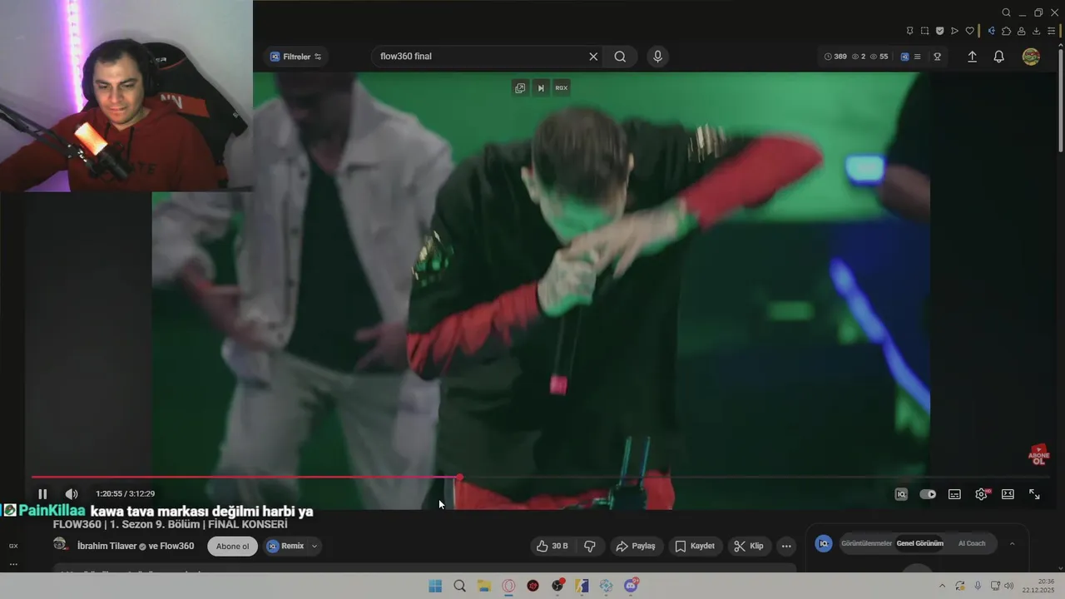Select the Genel Görünüm tab

pos(919,543)
